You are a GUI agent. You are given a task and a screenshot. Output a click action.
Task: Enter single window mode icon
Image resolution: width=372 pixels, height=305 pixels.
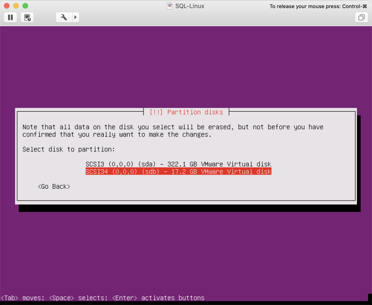pos(361,17)
